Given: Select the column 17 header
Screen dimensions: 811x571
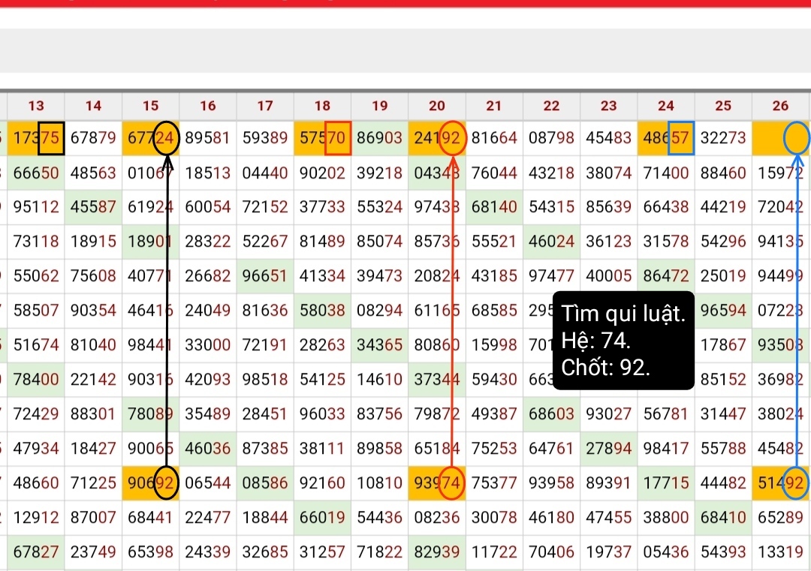Looking at the screenshot, I should click(265, 106).
